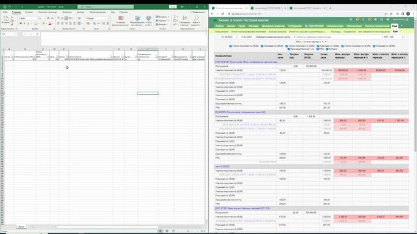This screenshot has width=417, height=234.
Task: Open тест10.03.2023 product link
Action: tap(222, 166)
